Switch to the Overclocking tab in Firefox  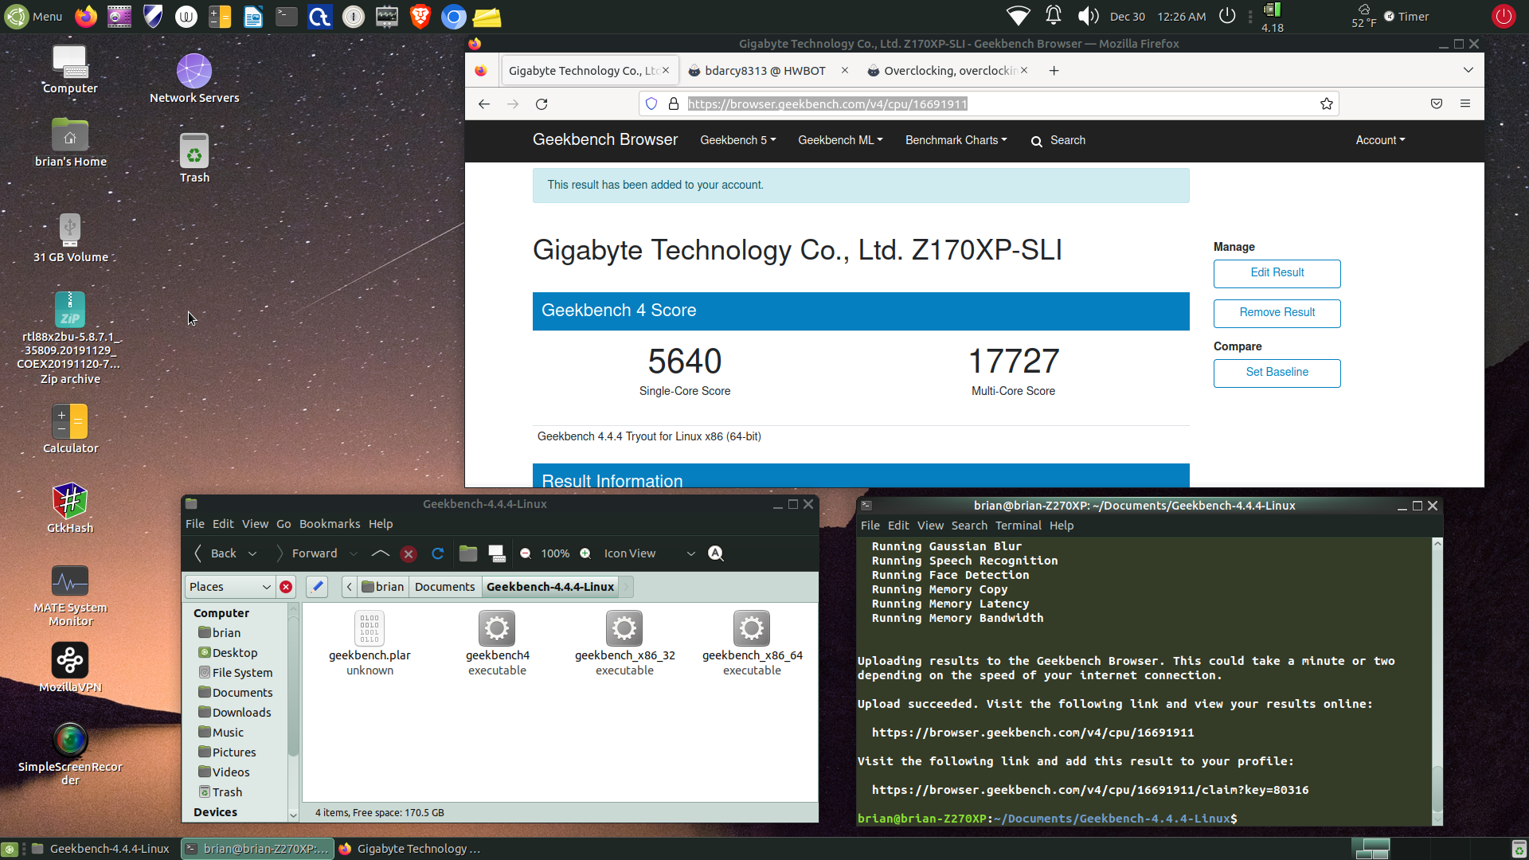948,71
